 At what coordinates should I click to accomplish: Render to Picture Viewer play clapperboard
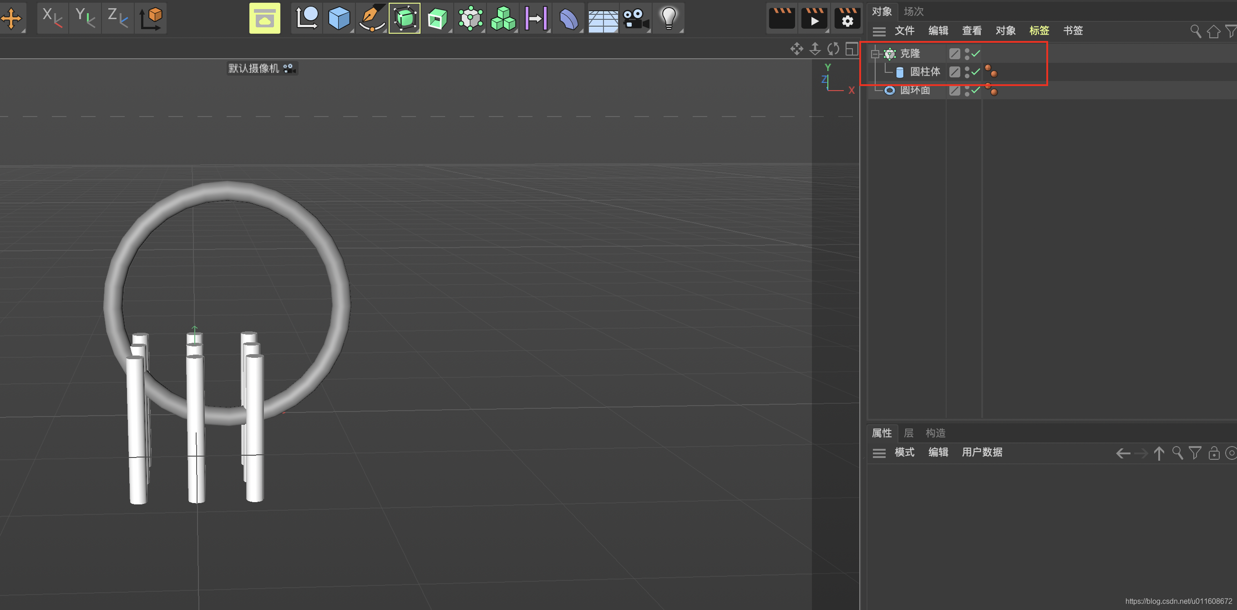pyautogui.click(x=814, y=18)
